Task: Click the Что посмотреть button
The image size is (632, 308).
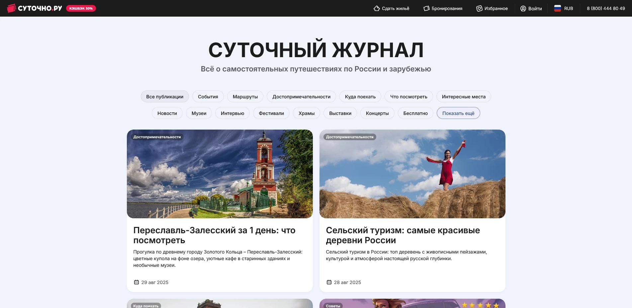Action: click(x=408, y=96)
